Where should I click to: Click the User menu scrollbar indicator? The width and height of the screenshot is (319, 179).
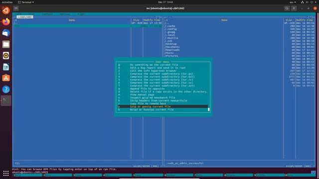tap(209, 109)
